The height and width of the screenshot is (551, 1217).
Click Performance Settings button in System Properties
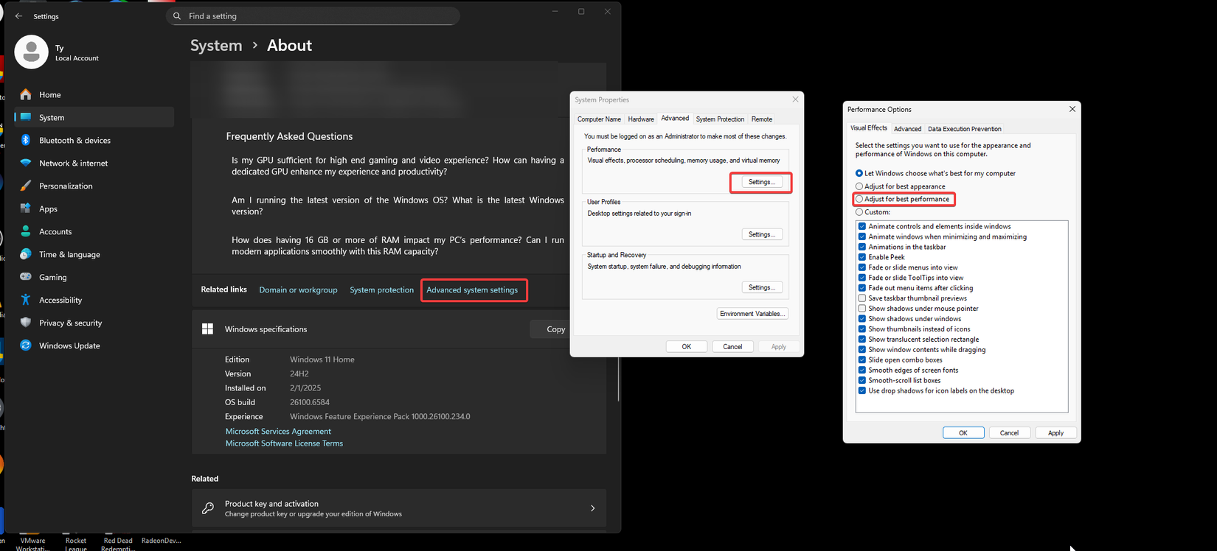761,182
